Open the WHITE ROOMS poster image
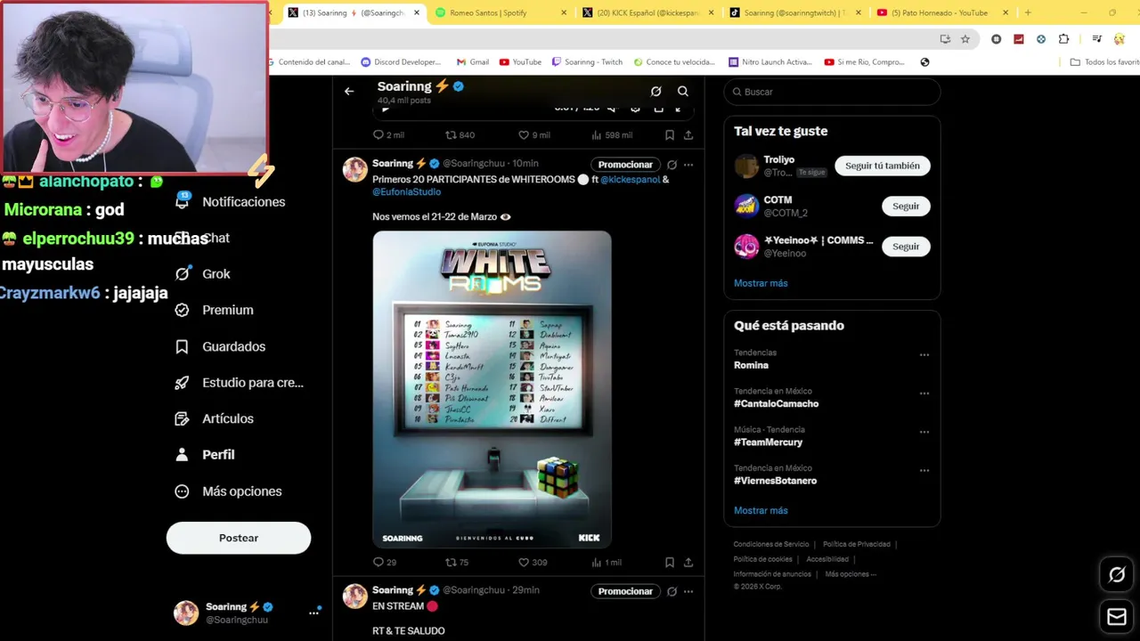 (x=492, y=389)
